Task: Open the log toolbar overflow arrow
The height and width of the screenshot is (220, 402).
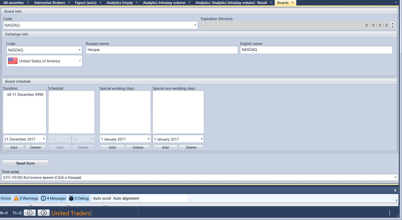Action: pyautogui.click(x=396, y=200)
